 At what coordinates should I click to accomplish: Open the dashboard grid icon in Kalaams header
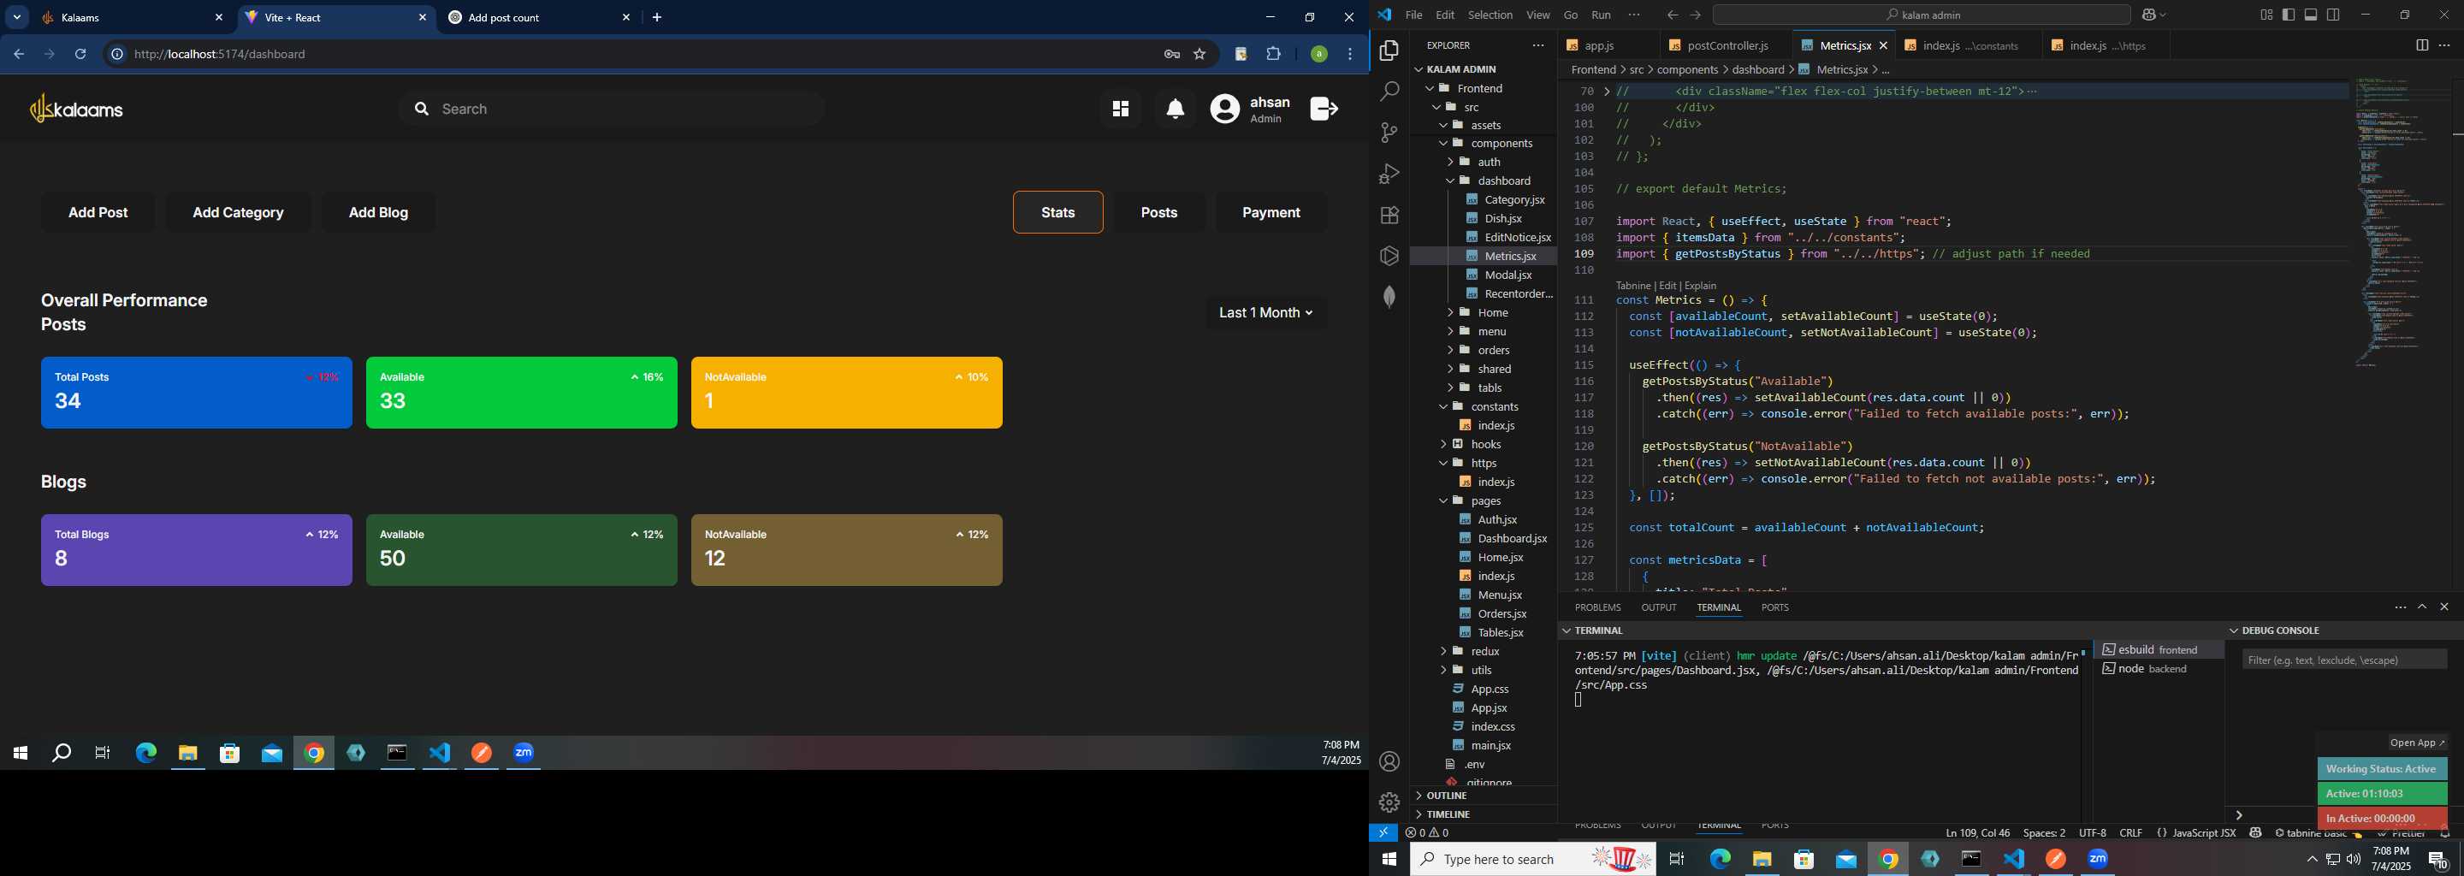tap(1120, 109)
